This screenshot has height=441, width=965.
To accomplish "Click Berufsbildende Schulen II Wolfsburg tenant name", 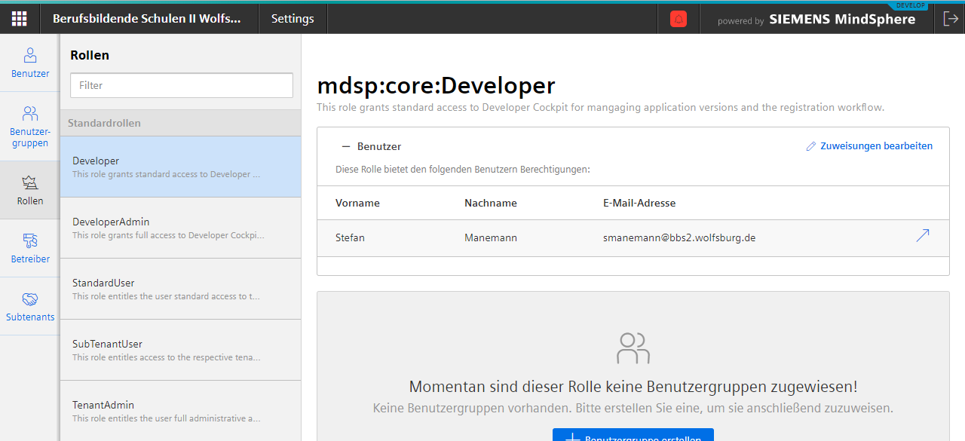I will tap(147, 19).
